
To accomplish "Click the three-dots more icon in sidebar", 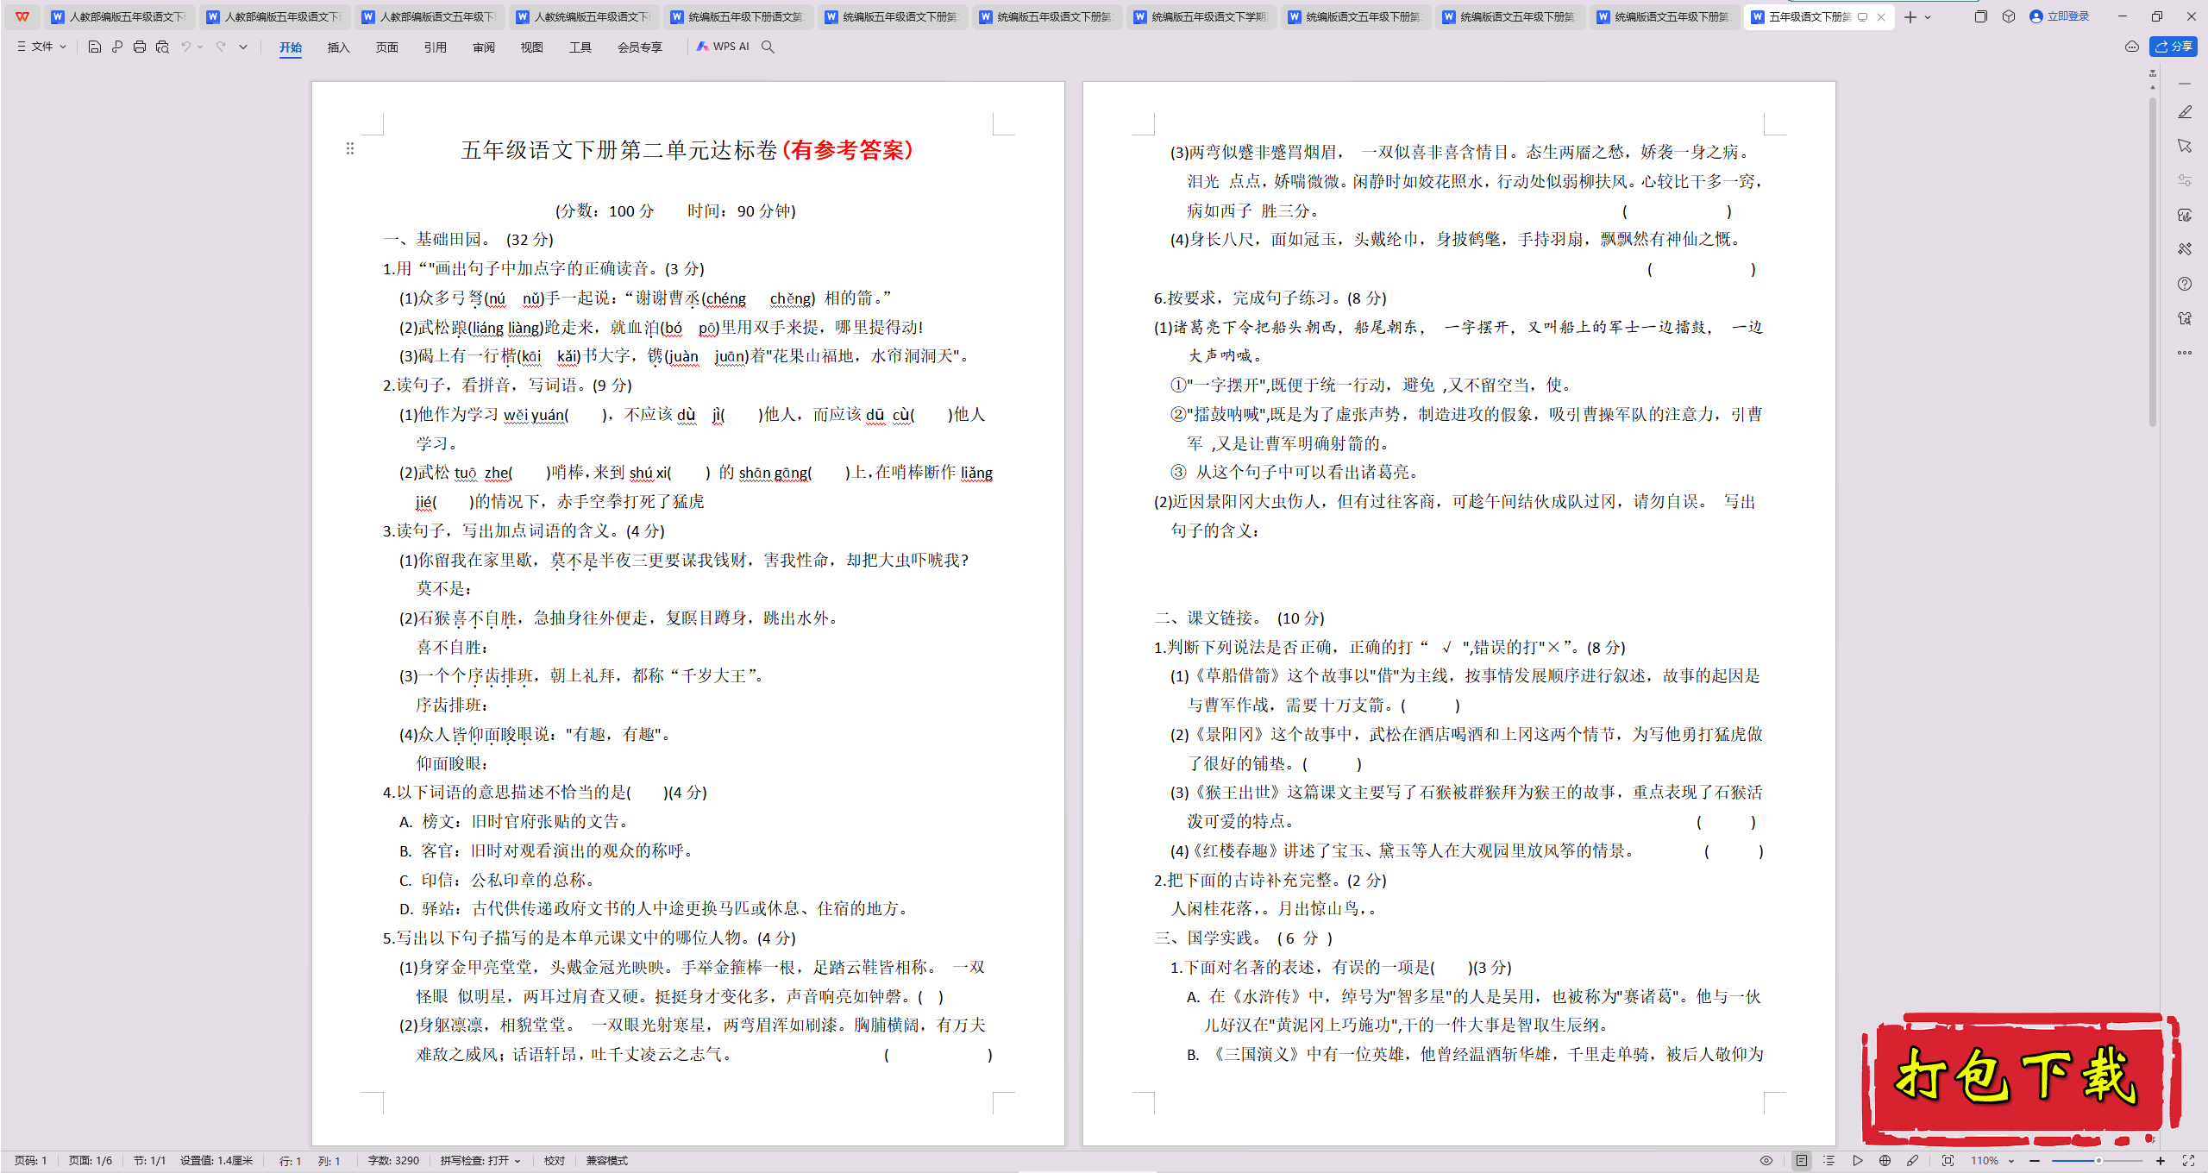I will coord(2185,353).
